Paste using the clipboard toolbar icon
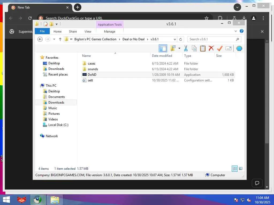This screenshot has height=205, width=274. coord(203,48)
